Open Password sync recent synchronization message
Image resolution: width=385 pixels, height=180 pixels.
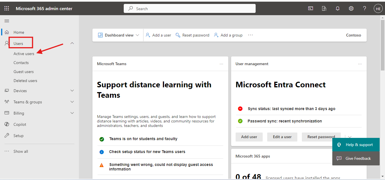pyautogui.click(x=285, y=121)
